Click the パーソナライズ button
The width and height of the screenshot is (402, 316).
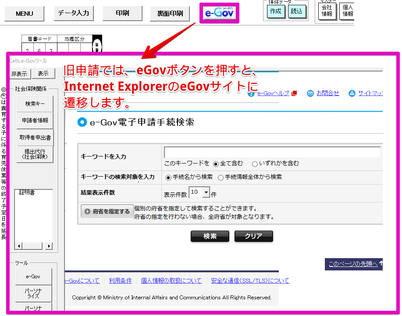point(33,294)
